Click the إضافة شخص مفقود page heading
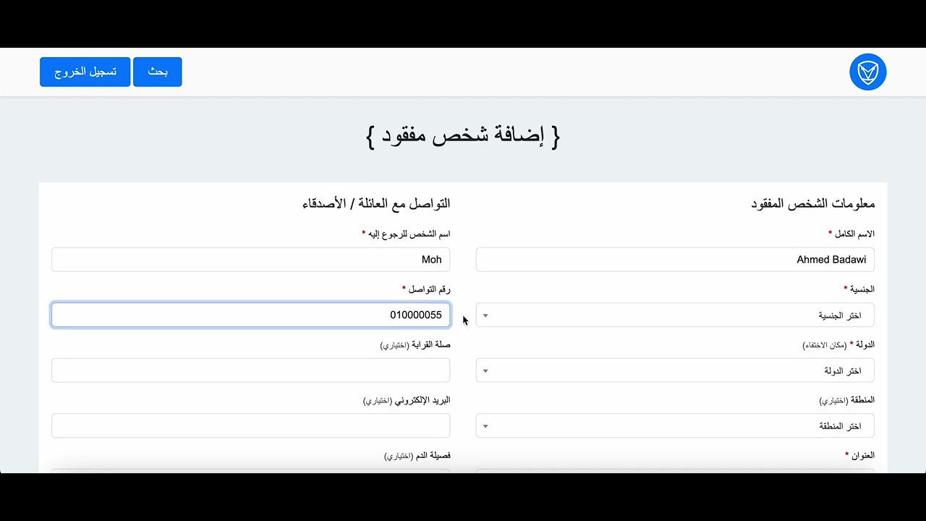 click(463, 136)
